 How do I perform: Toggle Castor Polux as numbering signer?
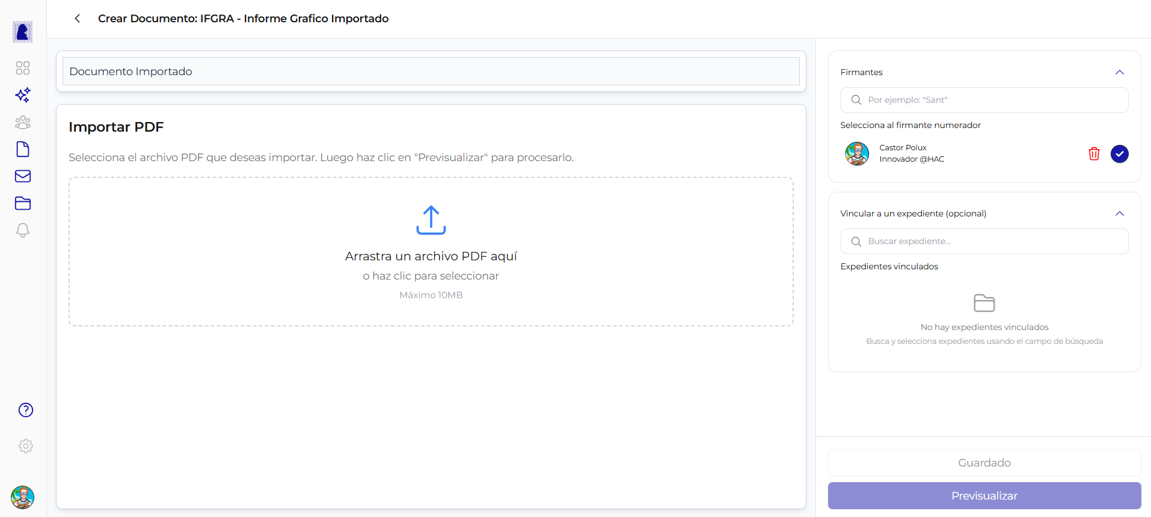click(1119, 154)
